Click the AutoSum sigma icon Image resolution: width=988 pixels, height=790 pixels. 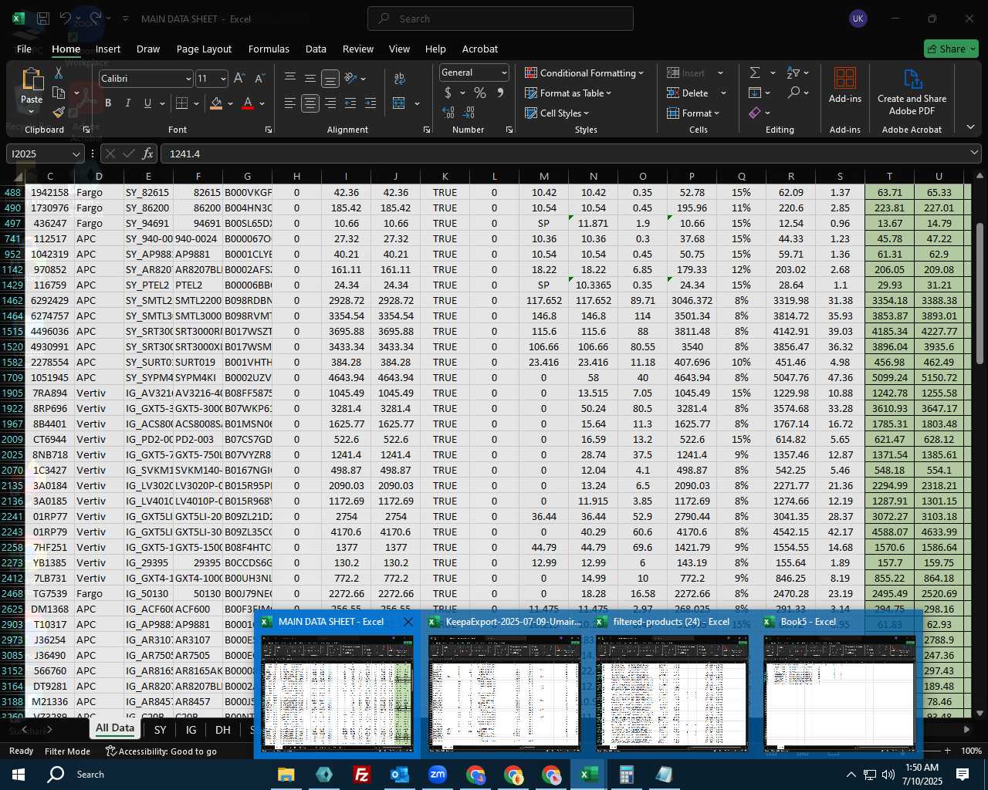tap(755, 73)
